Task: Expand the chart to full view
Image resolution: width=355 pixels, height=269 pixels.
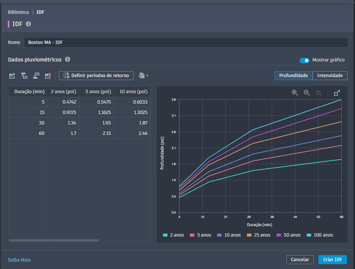Action: click(337, 93)
